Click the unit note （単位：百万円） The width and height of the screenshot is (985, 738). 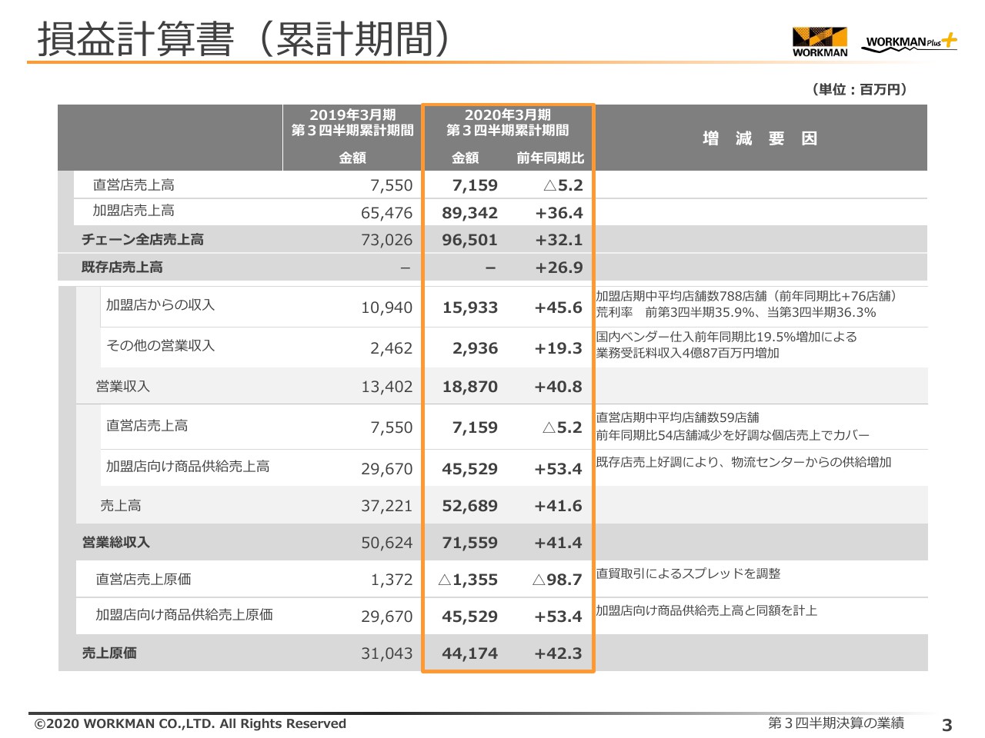pyautogui.click(x=860, y=89)
